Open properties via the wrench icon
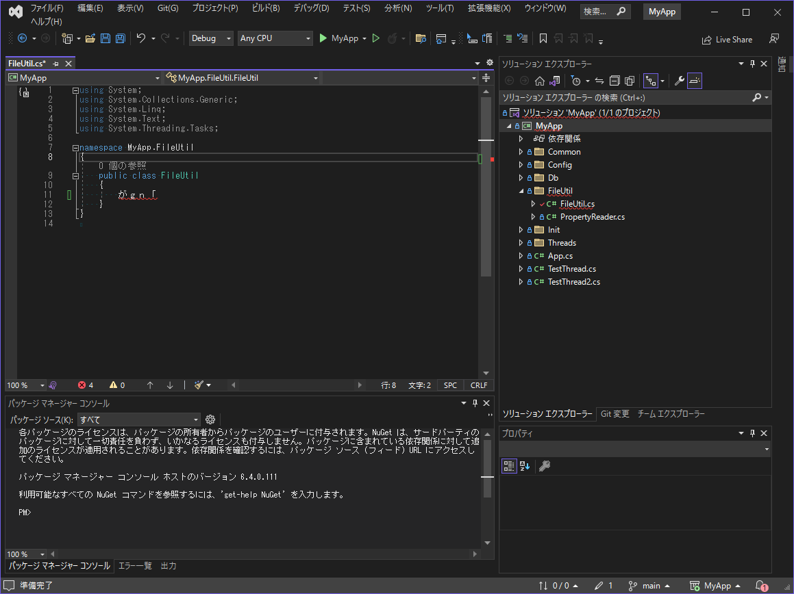Image resolution: width=794 pixels, height=594 pixels. 679,81
